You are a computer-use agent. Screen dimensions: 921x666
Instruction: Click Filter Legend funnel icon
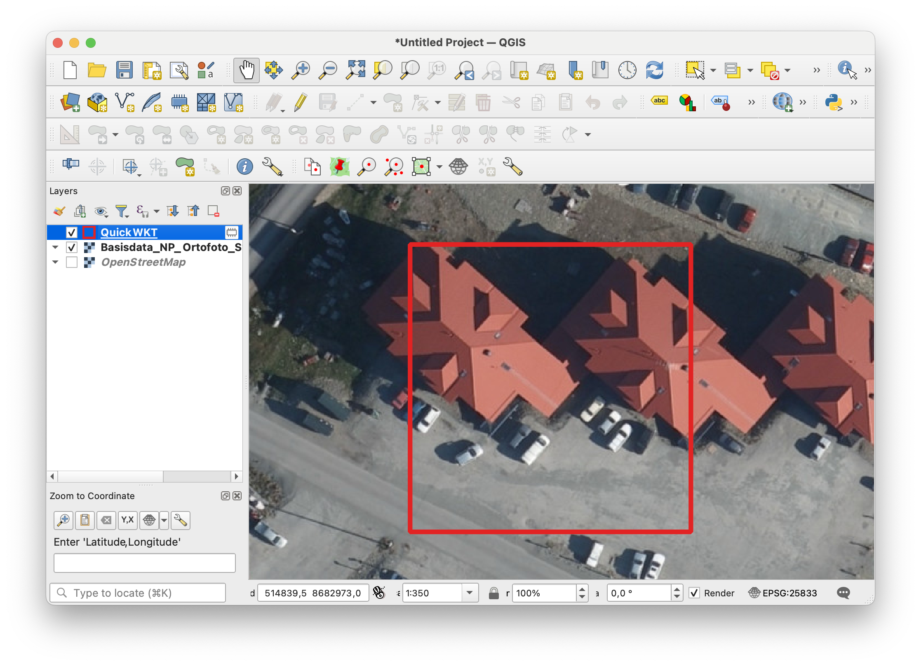point(122,211)
